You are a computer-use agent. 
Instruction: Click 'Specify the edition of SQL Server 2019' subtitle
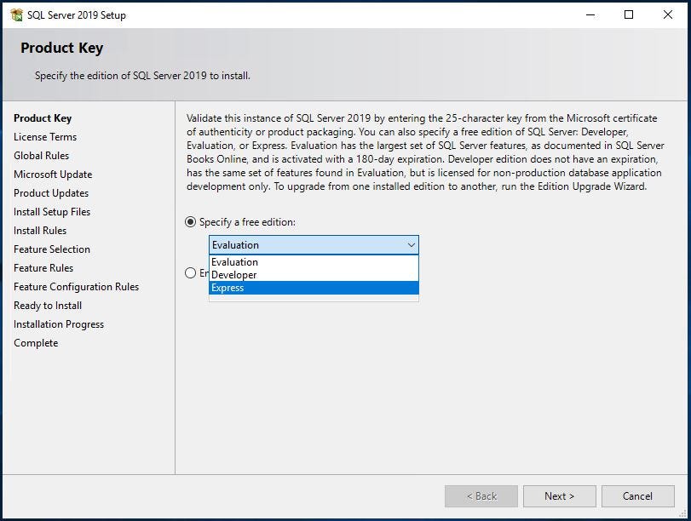point(142,76)
